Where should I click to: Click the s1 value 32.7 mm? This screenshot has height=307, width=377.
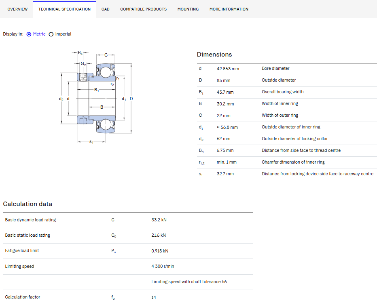(x=225, y=174)
